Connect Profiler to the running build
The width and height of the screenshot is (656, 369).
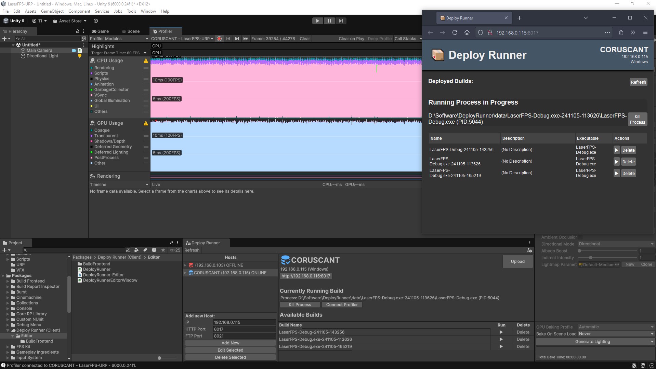342,304
